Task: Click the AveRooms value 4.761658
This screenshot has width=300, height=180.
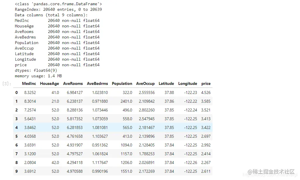Action: tap(75, 136)
